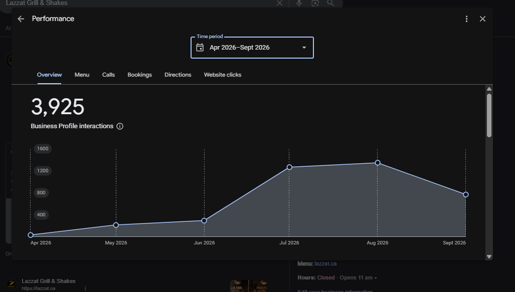This screenshot has height=292, width=515.
Task: Open options for the lazzat.ca result
Action: (85, 288)
